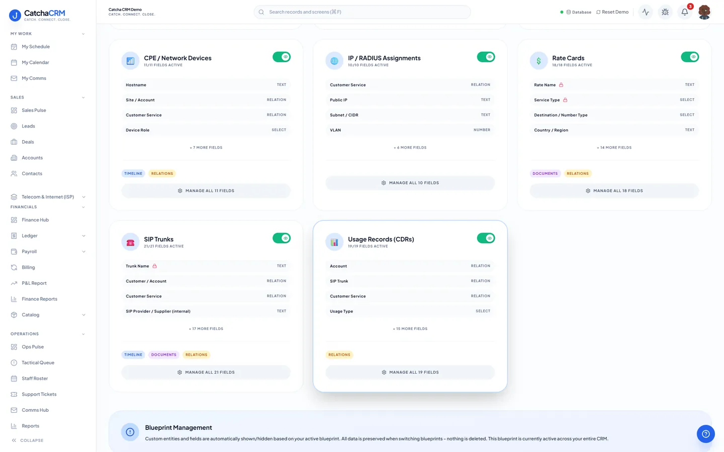The image size is (724, 452).
Task: Click the search records and screens field
Action: tap(362, 12)
